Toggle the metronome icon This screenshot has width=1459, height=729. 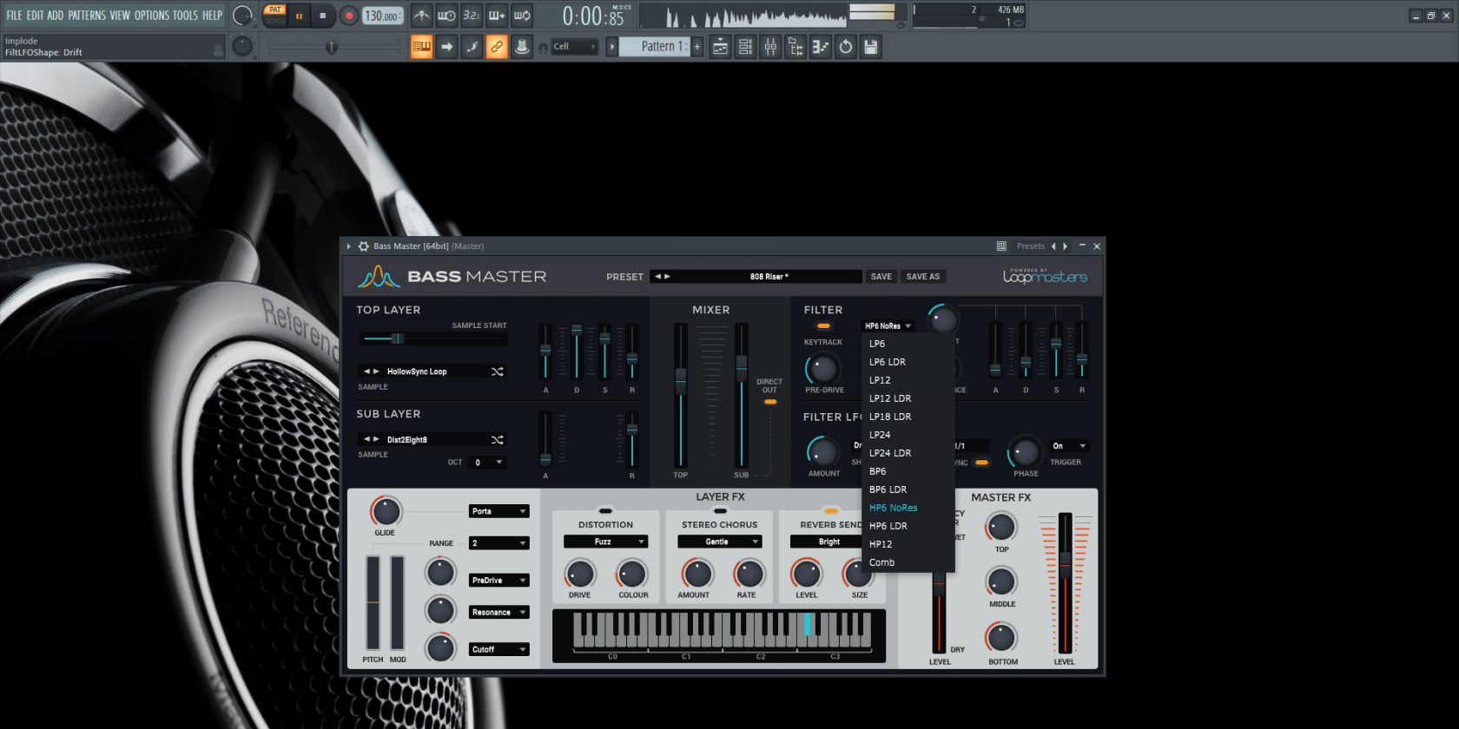421,15
